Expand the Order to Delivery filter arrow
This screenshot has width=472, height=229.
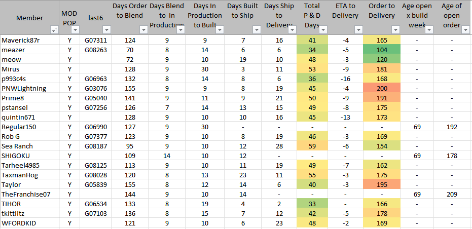[x=395, y=30]
